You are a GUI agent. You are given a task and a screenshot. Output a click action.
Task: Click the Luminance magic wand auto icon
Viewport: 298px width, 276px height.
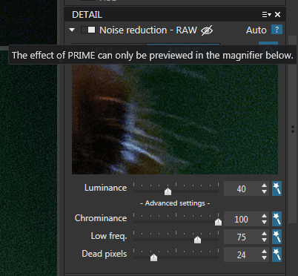point(277,188)
